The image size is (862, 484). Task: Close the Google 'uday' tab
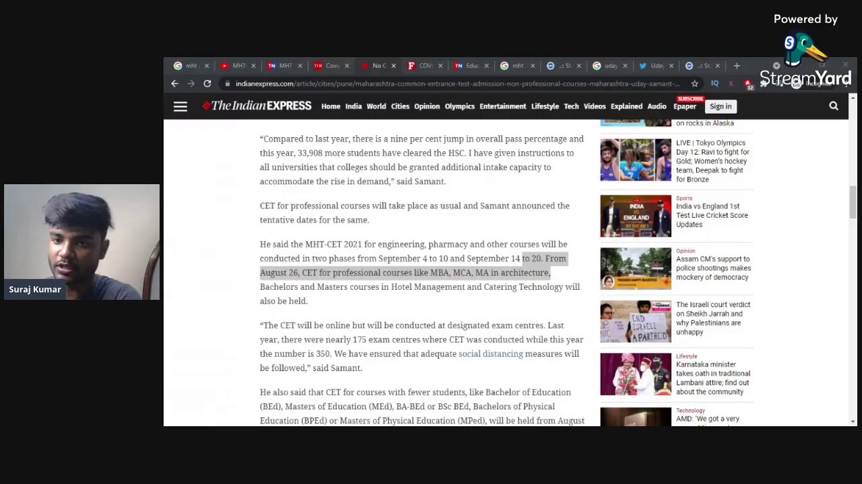(626, 66)
